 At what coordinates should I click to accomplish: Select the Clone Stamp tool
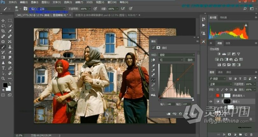[x=10, y=47]
